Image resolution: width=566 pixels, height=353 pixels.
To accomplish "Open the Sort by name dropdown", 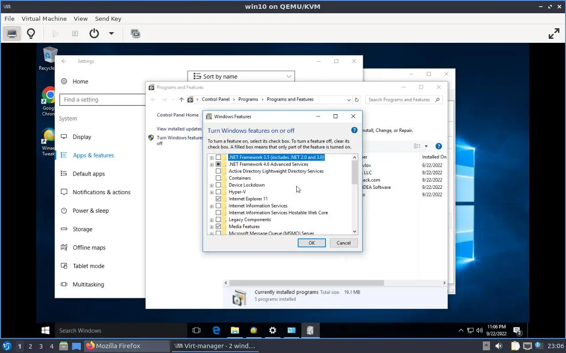I will pyautogui.click(x=241, y=76).
